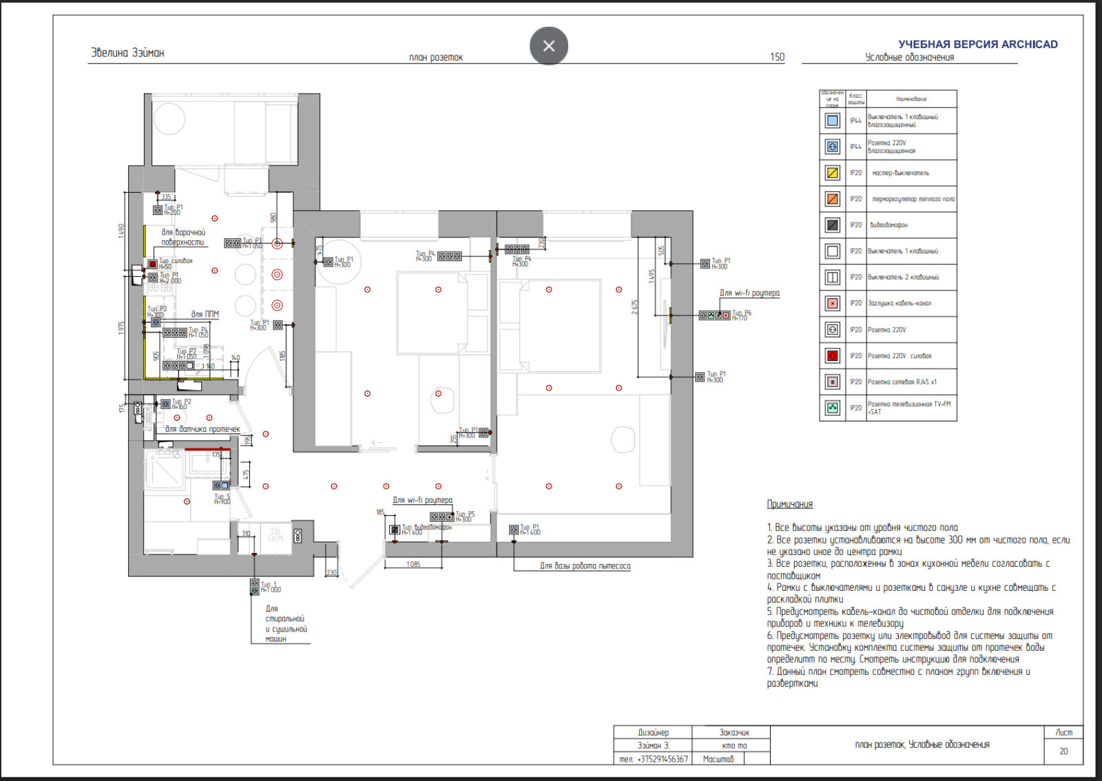Screen dimensions: 1102x781
Task: Close the image viewer with the X button
Action: point(548,46)
